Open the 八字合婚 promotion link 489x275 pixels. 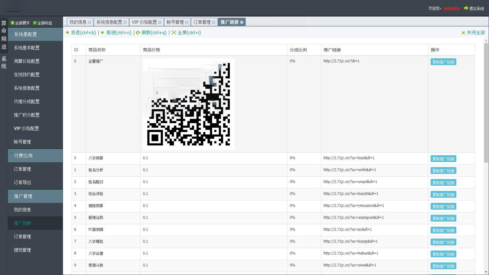tap(351, 253)
